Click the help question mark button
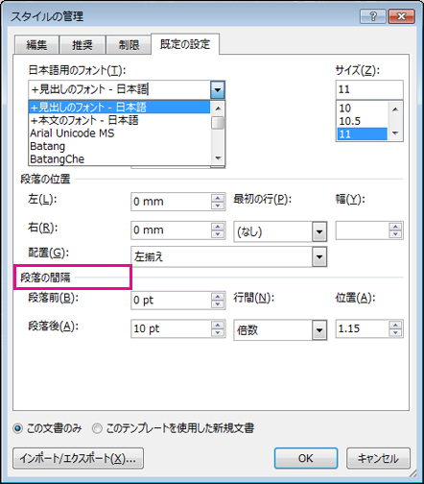The width and height of the screenshot is (424, 484). [373, 16]
